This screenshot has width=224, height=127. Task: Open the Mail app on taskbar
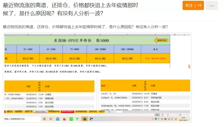(x=58, y=119)
